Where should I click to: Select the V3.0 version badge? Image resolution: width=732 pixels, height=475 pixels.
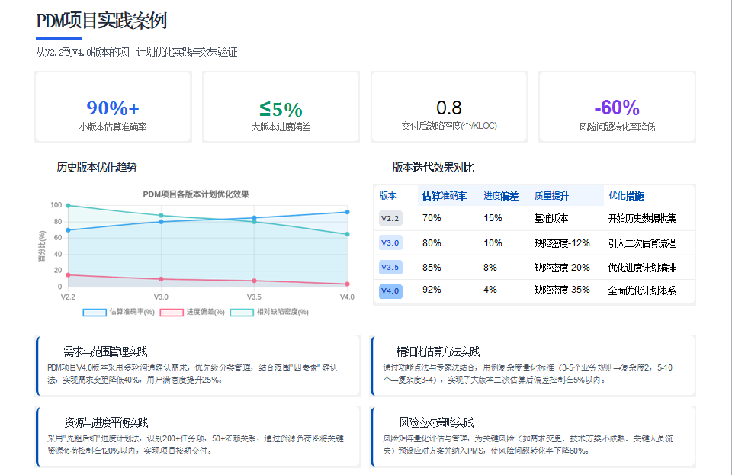[391, 243]
